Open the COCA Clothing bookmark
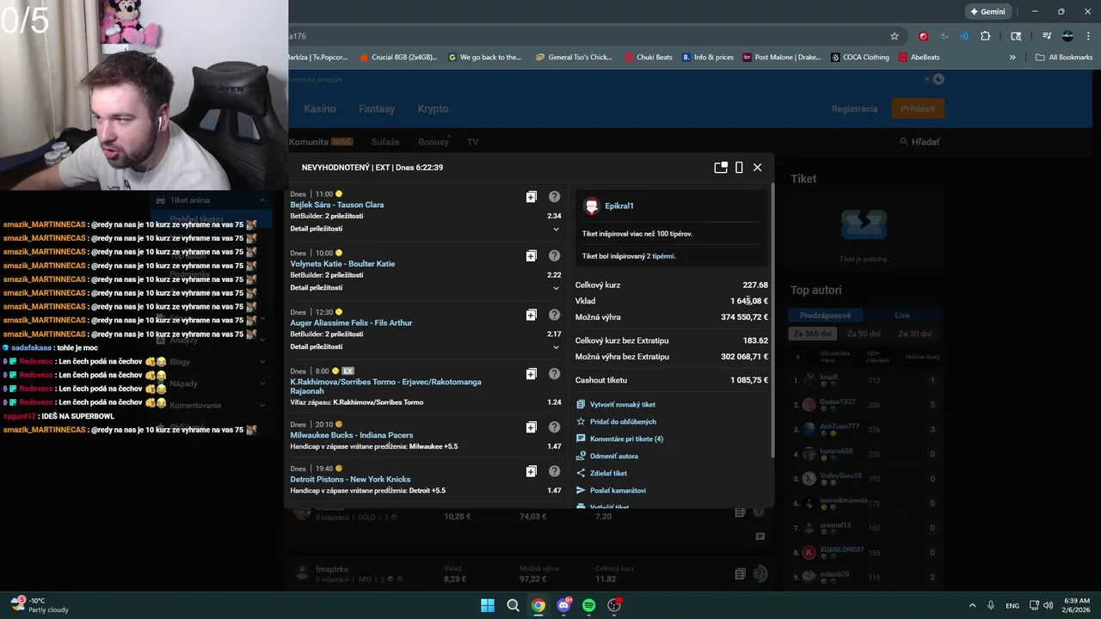Screen dimensions: 1101x619 pos(859,58)
